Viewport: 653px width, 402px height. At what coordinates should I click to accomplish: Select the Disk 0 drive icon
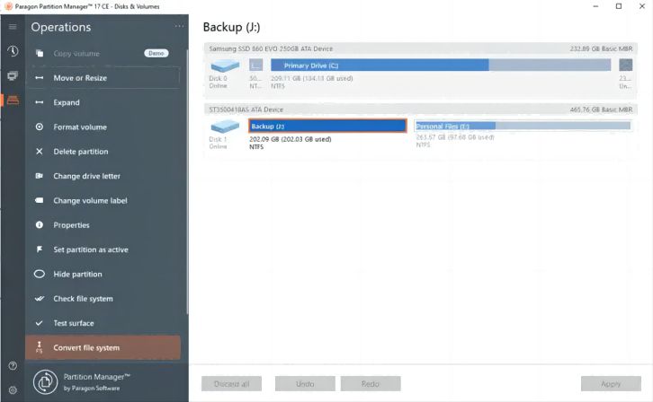point(225,66)
